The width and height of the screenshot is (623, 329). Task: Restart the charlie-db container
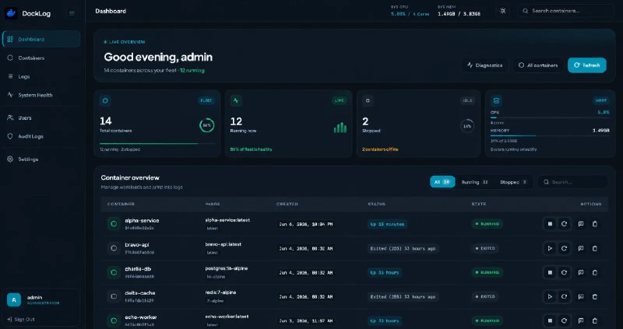(564, 273)
